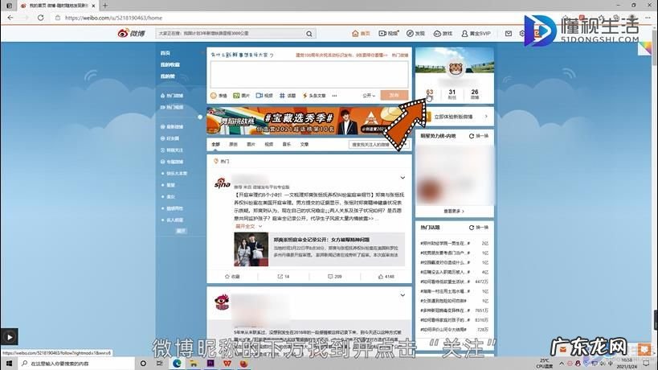658x370 pixels.
Task: Repost the Sina post showing 14
Action: click(x=284, y=277)
